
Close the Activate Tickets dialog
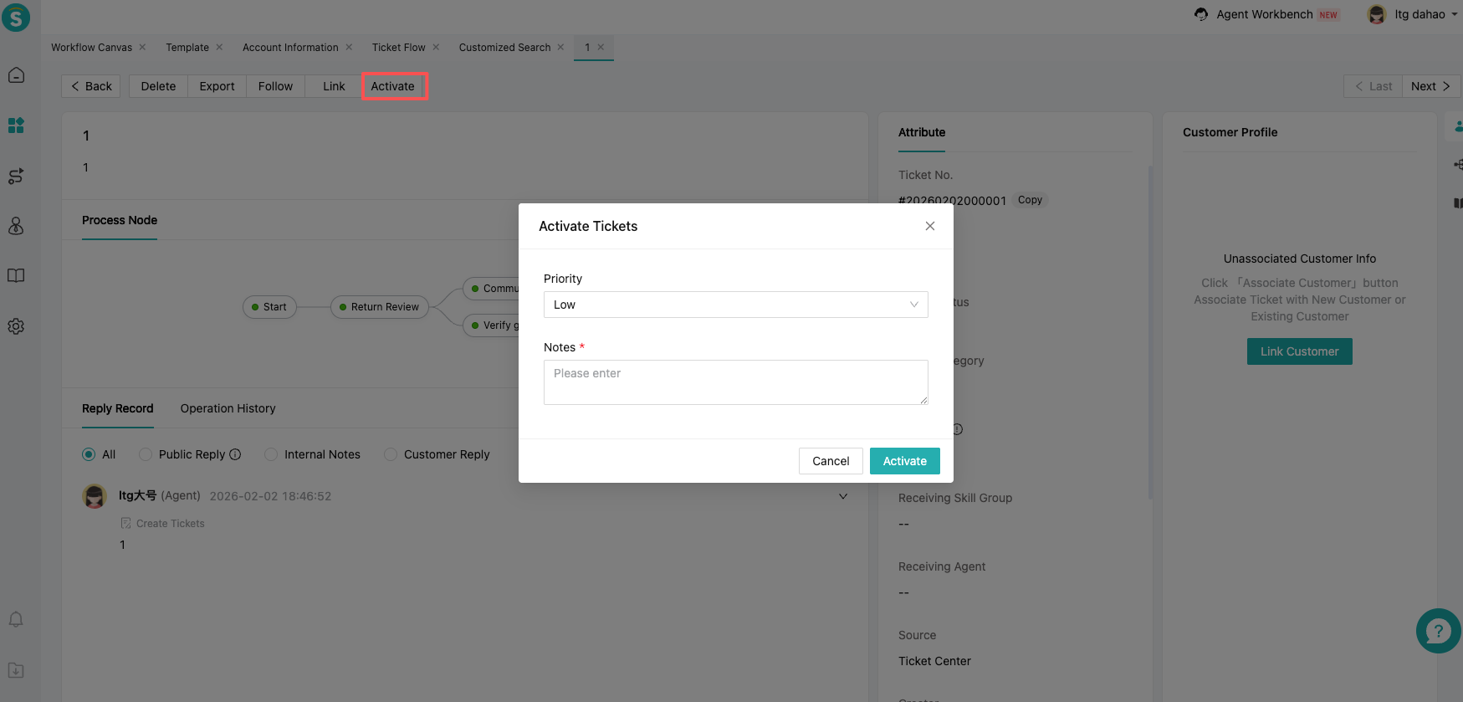(929, 226)
